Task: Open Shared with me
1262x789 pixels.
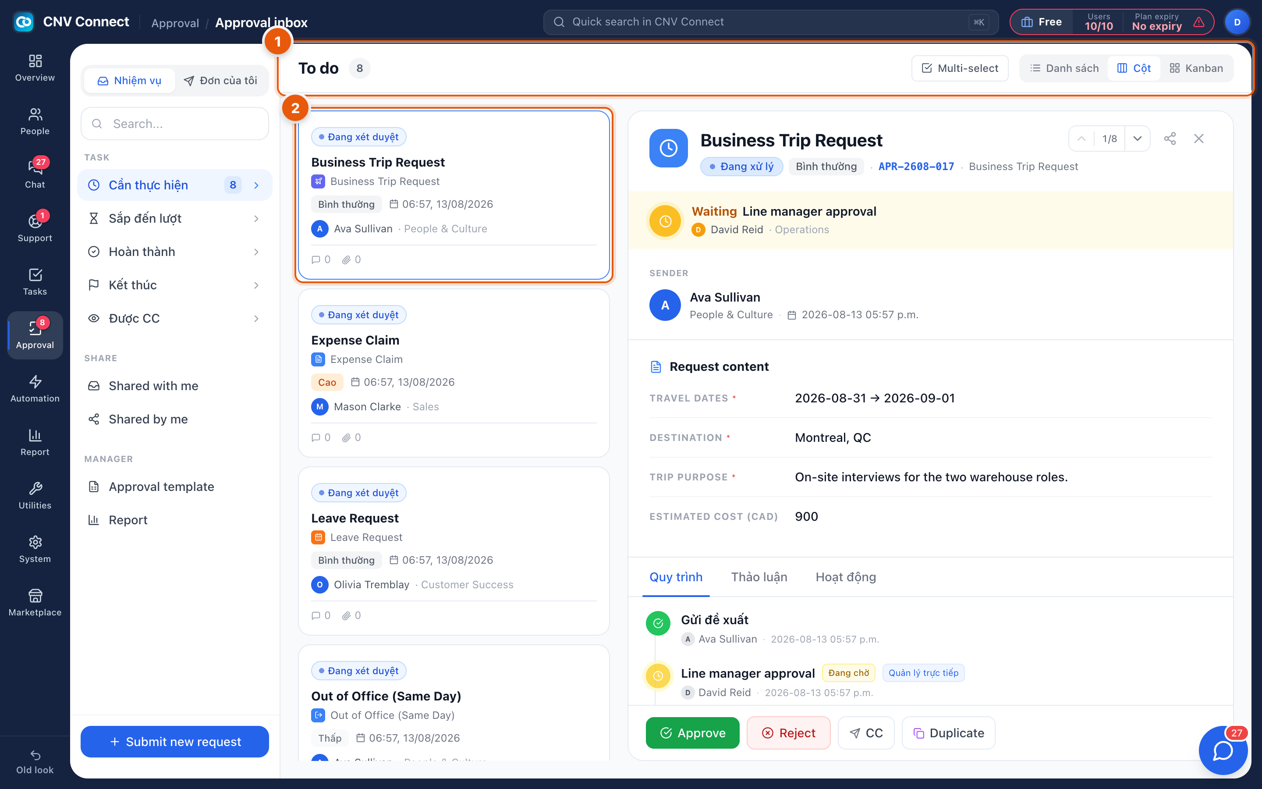Action: click(x=175, y=386)
